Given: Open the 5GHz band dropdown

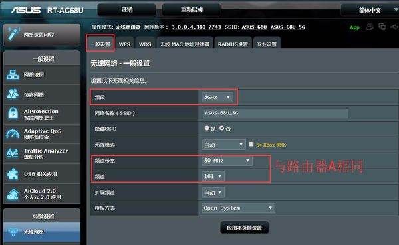Looking at the screenshot, I should 217,97.
